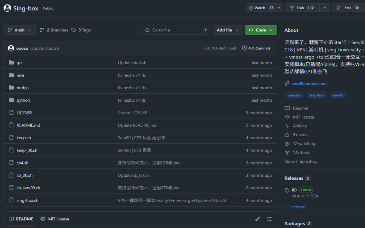Expand the Watch notifications dropdown arrow
Screen dimensions: 365x228
(x=279, y=8)
